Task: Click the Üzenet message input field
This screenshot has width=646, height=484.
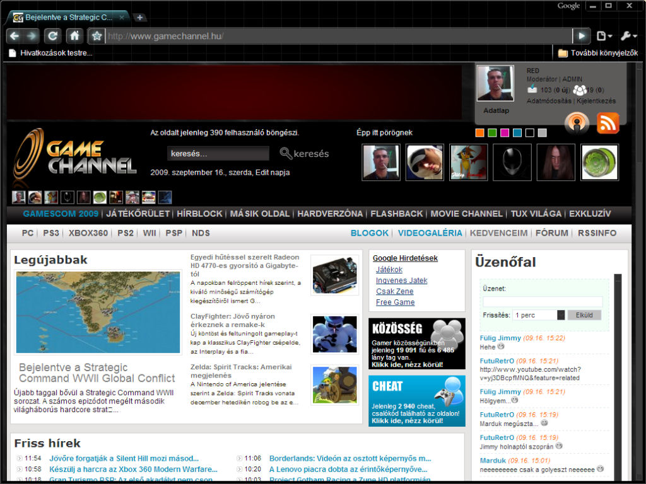Action: point(543,302)
